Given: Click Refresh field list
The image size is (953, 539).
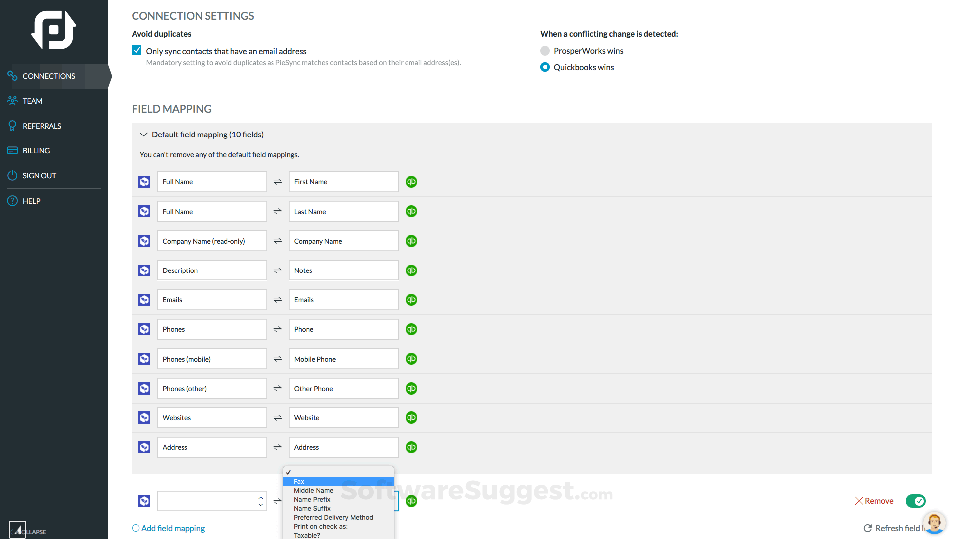Looking at the screenshot, I should coord(895,528).
